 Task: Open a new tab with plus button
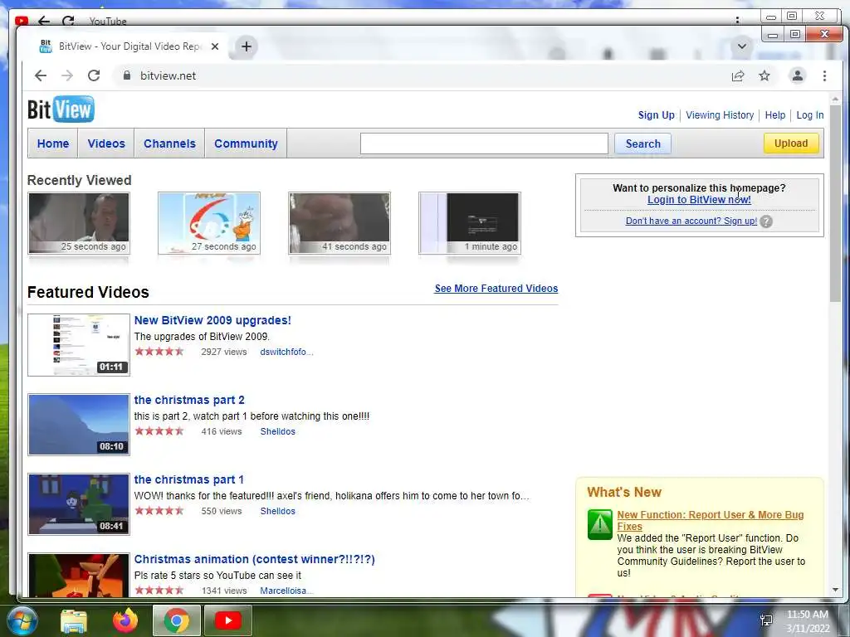[246, 46]
